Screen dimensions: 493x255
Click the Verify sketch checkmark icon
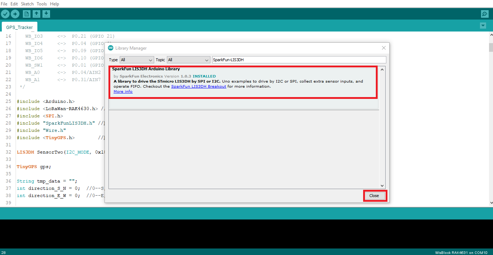coord(5,14)
